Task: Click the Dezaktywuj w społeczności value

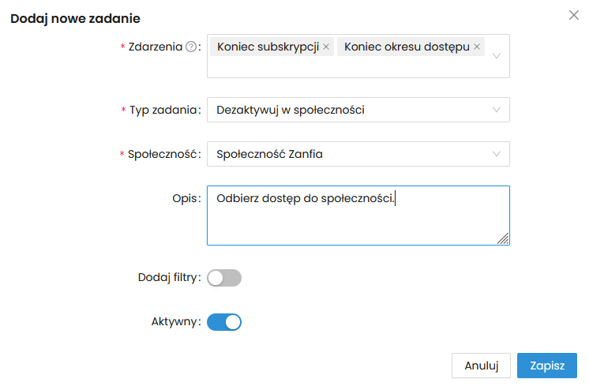Action: (x=291, y=110)
